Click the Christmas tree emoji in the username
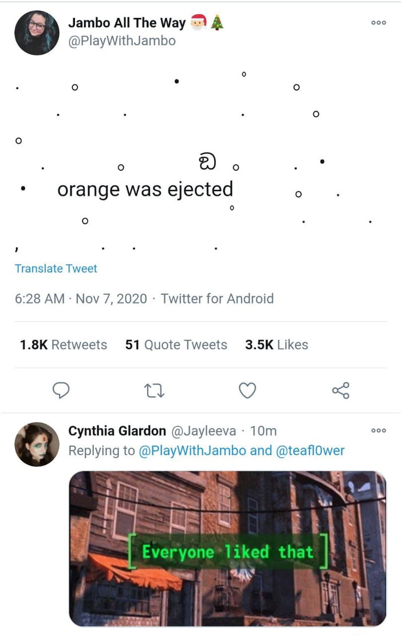 click(219, 22)
